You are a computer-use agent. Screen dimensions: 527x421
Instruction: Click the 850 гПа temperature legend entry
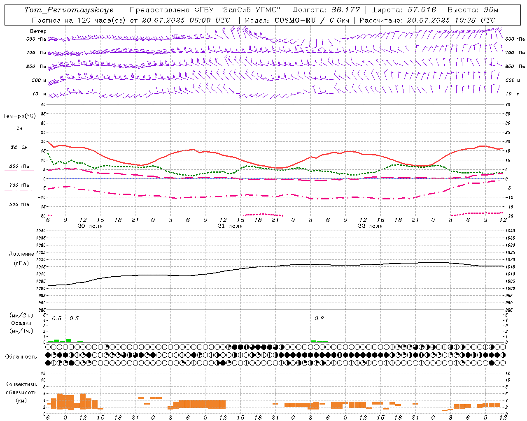(19, 167)
